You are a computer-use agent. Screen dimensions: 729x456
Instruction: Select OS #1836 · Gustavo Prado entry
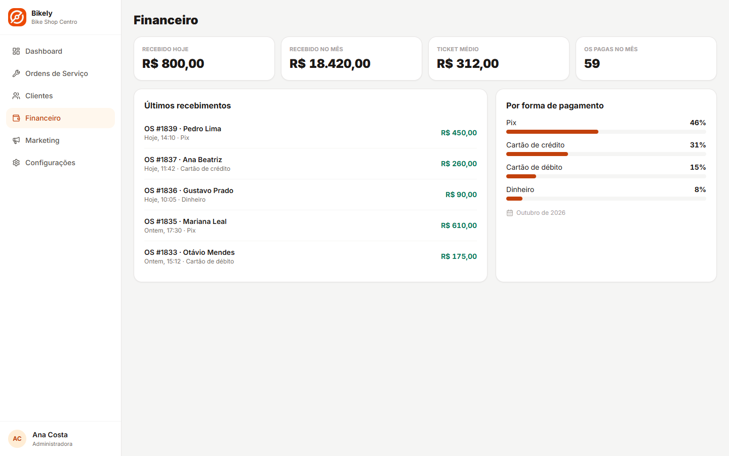[x=310, y=195]
